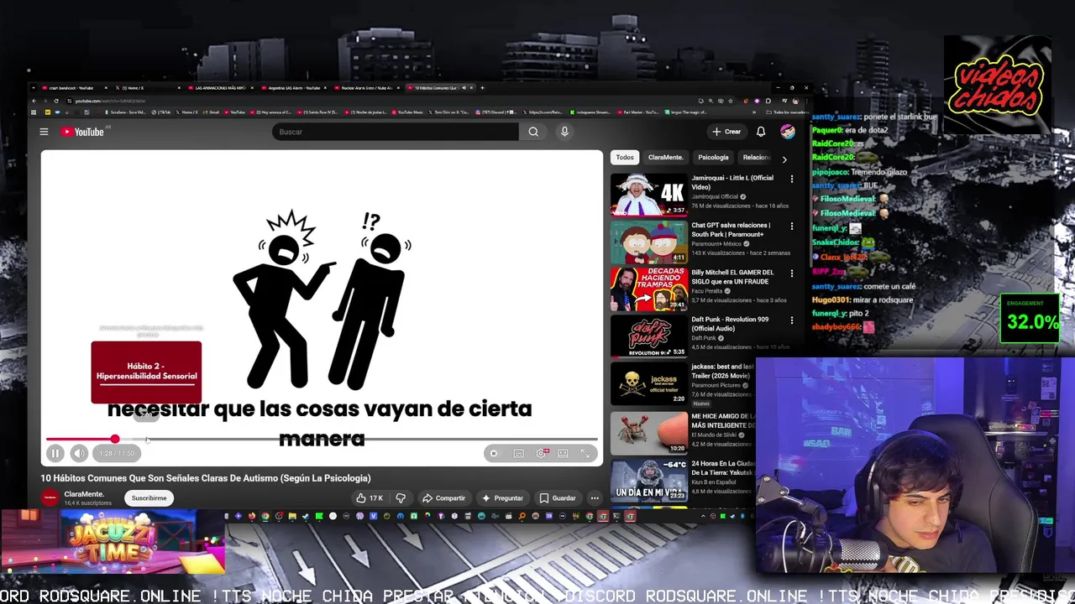Show more filter chips with the arrow
1075x604 pixels.
click(x=784, y=159)
